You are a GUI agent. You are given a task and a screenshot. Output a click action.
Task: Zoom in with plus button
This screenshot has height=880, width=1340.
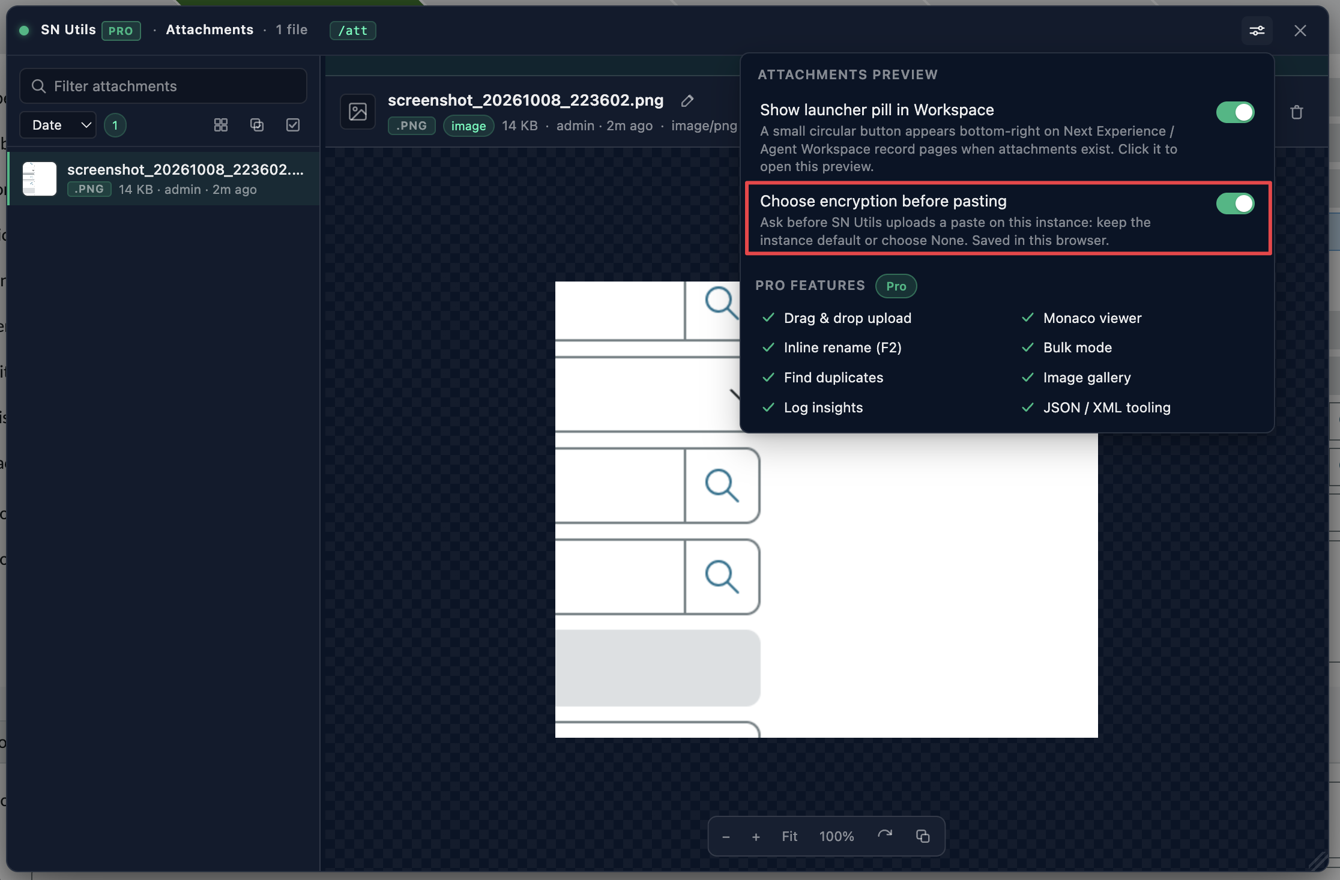coord(756,836)
